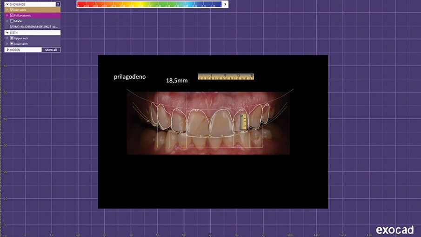Collapse the SHOW/HIDE section
421x237 pixels.
click(7, 4)
